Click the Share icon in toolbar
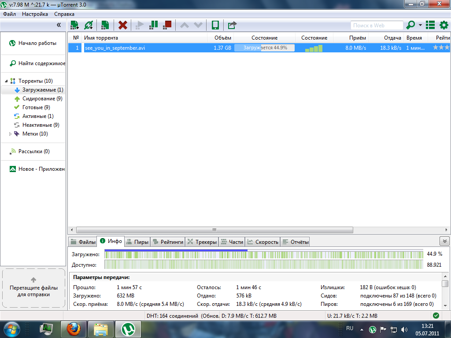Screen dimensions: 451x338 [x=232, y=25]
